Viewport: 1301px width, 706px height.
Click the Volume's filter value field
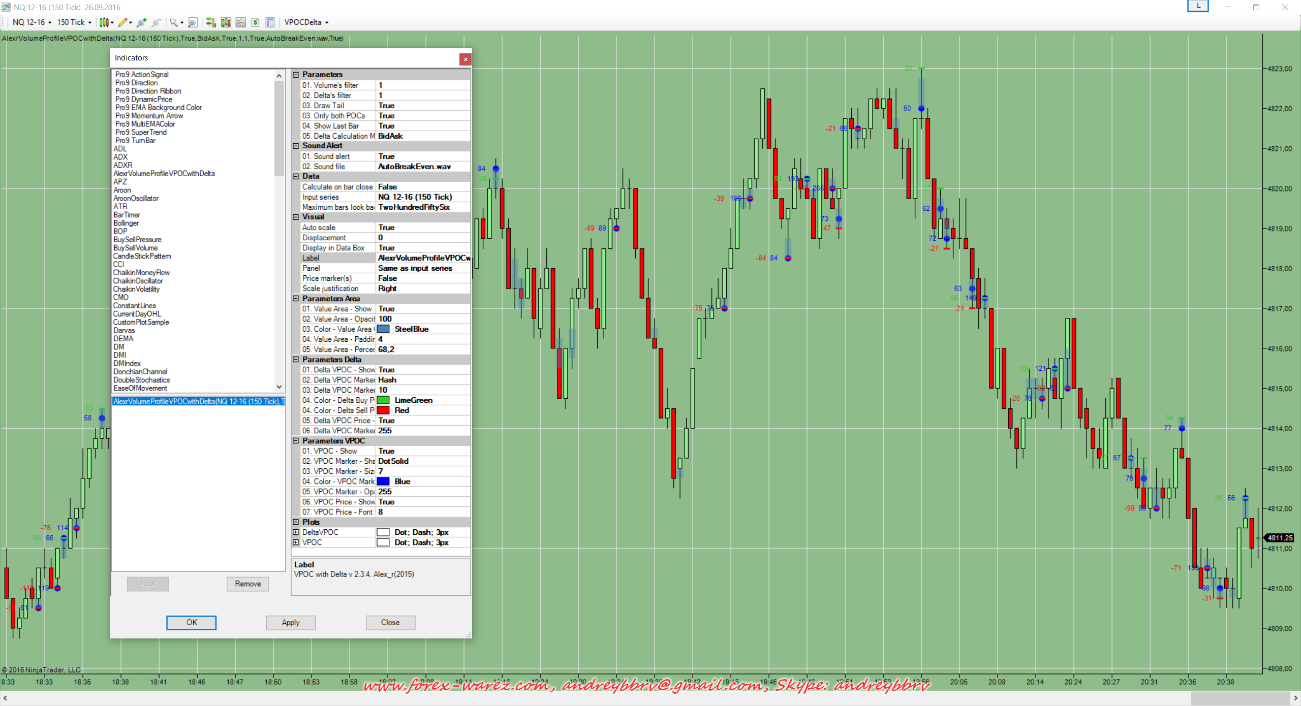coord(423,85)
